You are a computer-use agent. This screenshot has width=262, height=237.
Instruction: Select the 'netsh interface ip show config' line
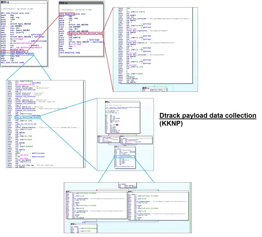[37, 109]
